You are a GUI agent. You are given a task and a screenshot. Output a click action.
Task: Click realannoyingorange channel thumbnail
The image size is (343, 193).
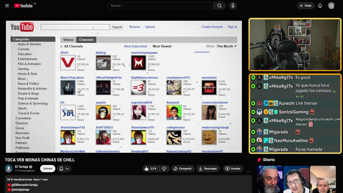pos(209,137)
